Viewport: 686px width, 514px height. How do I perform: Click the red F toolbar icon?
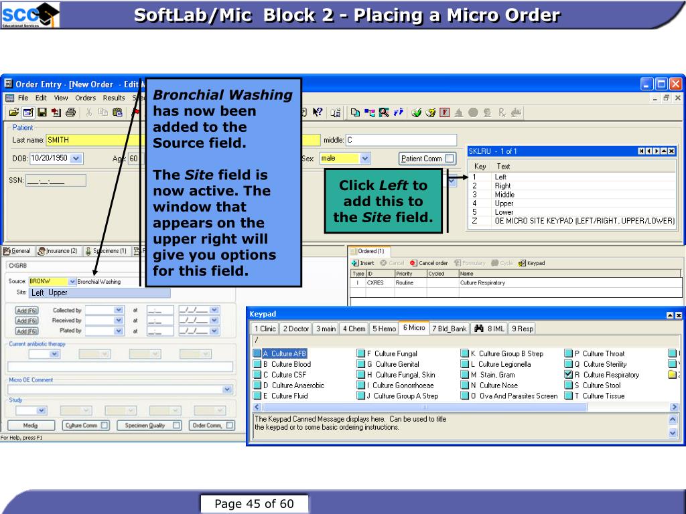[445, 112]
